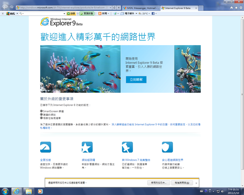244x195 pixels.
Task: Open the AVG logo dropdown arrow
Action: point(17,13)
